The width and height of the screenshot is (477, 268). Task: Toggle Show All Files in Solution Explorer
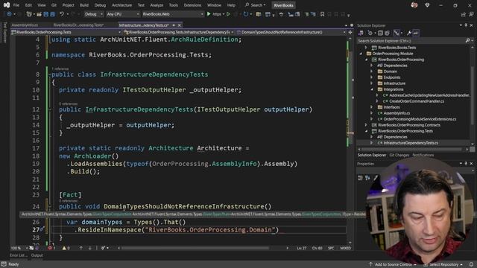pyautogui.click(x=387, y=33)
